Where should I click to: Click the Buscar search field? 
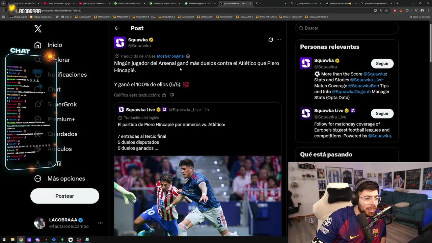click(x=347, y=28)
